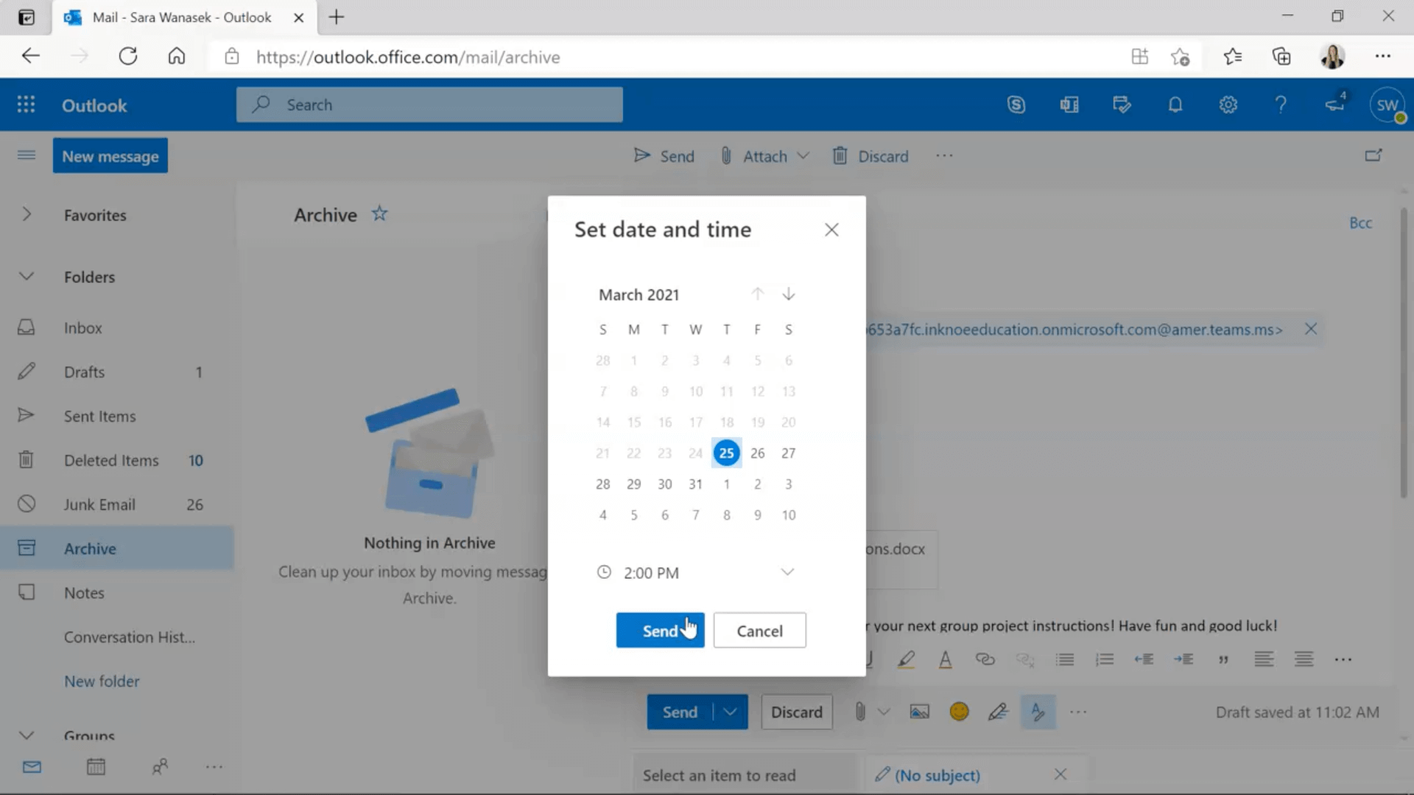The image size is (1414, 795).
Task: Click the Discard email icon
Action: point(840,155)
